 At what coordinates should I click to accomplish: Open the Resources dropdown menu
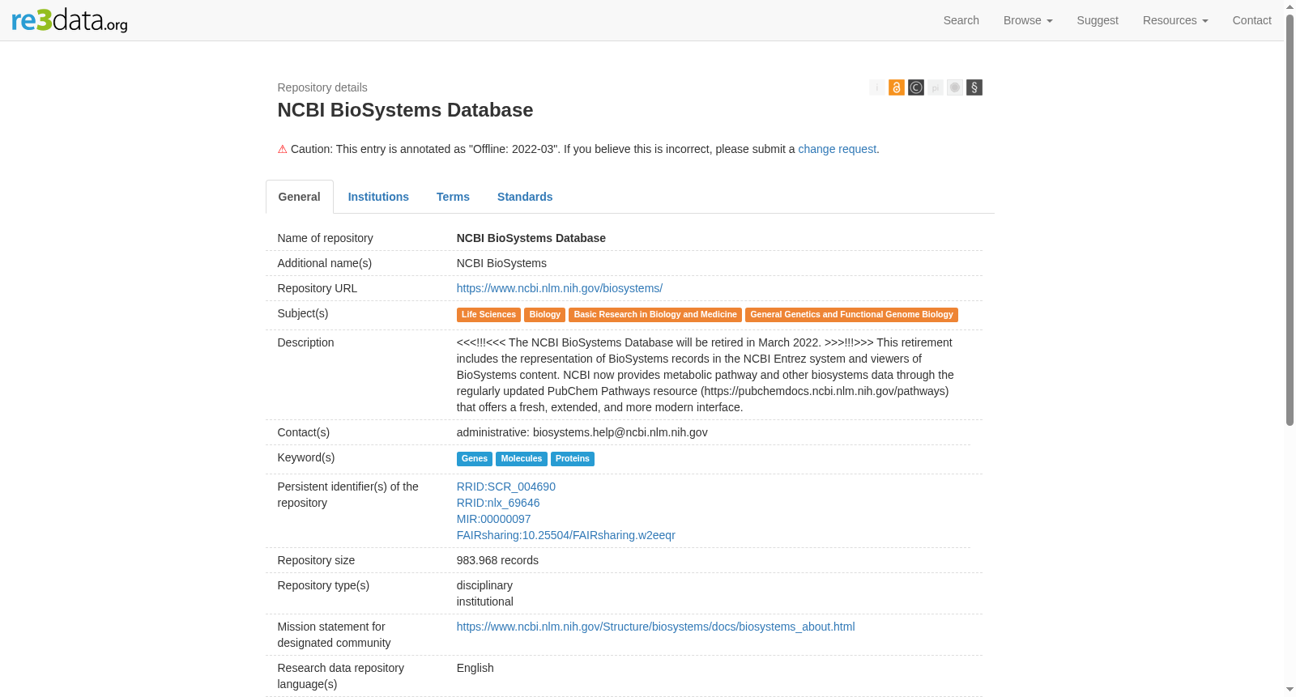pyautogui.click(x=1175, y=20)
